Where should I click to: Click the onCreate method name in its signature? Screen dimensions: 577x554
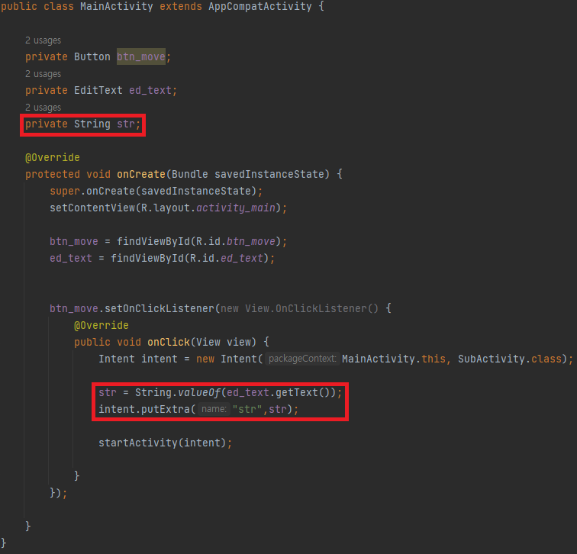point(141,174)
